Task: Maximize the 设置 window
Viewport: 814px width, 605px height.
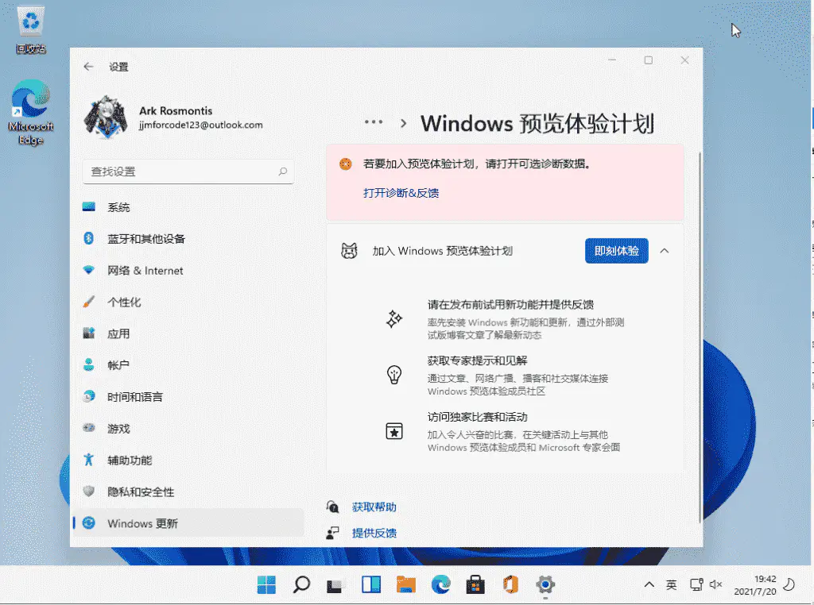Action: 649,60
